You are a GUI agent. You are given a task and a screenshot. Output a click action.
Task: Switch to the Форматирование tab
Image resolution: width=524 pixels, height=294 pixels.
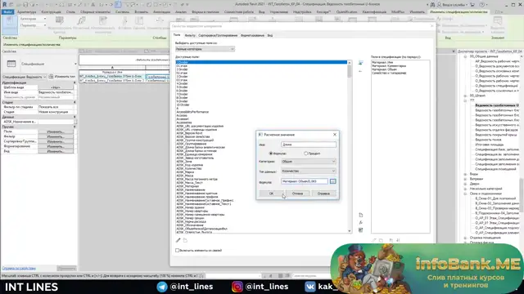(252, 35)
